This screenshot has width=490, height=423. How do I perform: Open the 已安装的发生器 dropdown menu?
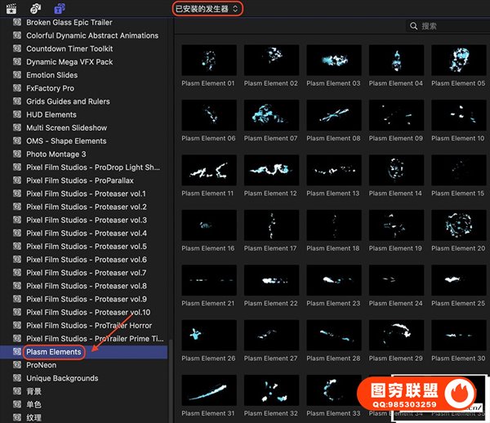(207, 8)
